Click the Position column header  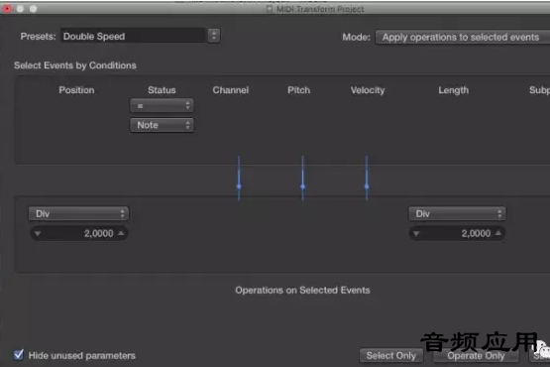point(76,90)
